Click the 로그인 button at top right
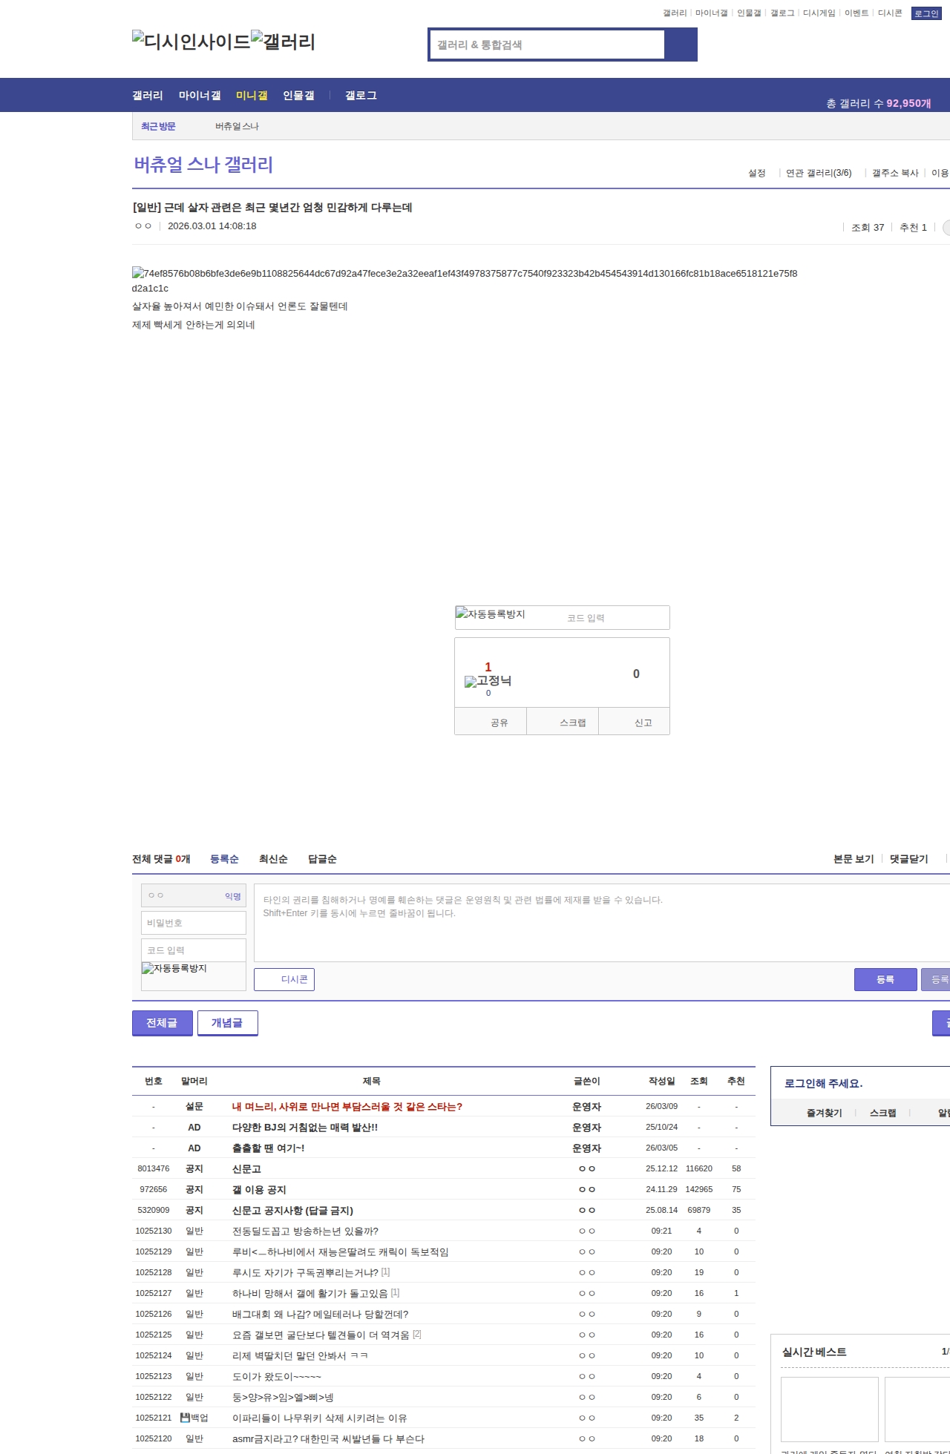 click(x=926, y=13)
